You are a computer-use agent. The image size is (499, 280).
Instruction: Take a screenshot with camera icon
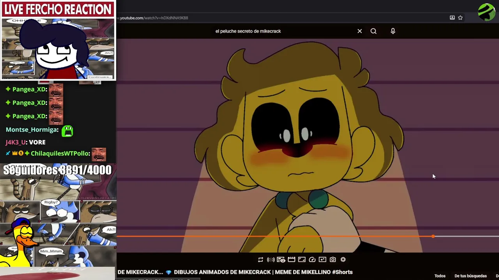pos(333,259)
